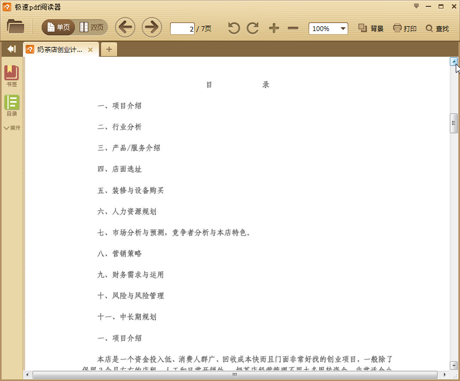Viewport: 460px width, 381px height.
Task: Click the vertical scrollbar down arrow
Action: pyautogui.click(x=454, y=365)
